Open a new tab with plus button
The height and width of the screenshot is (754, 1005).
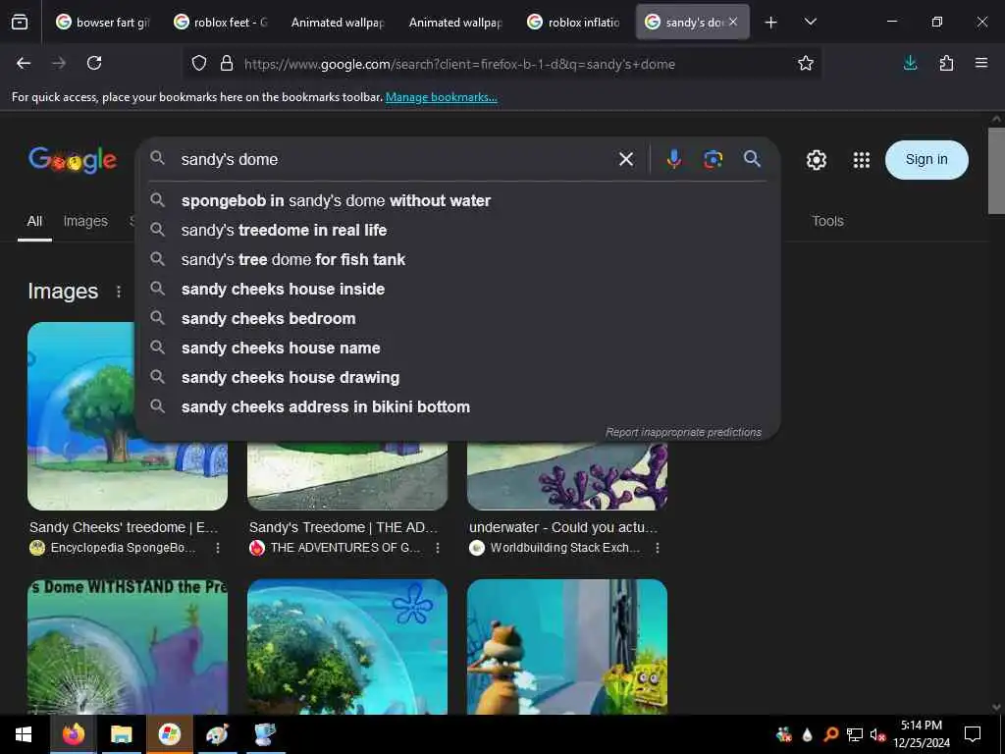(x=771, y=23)
